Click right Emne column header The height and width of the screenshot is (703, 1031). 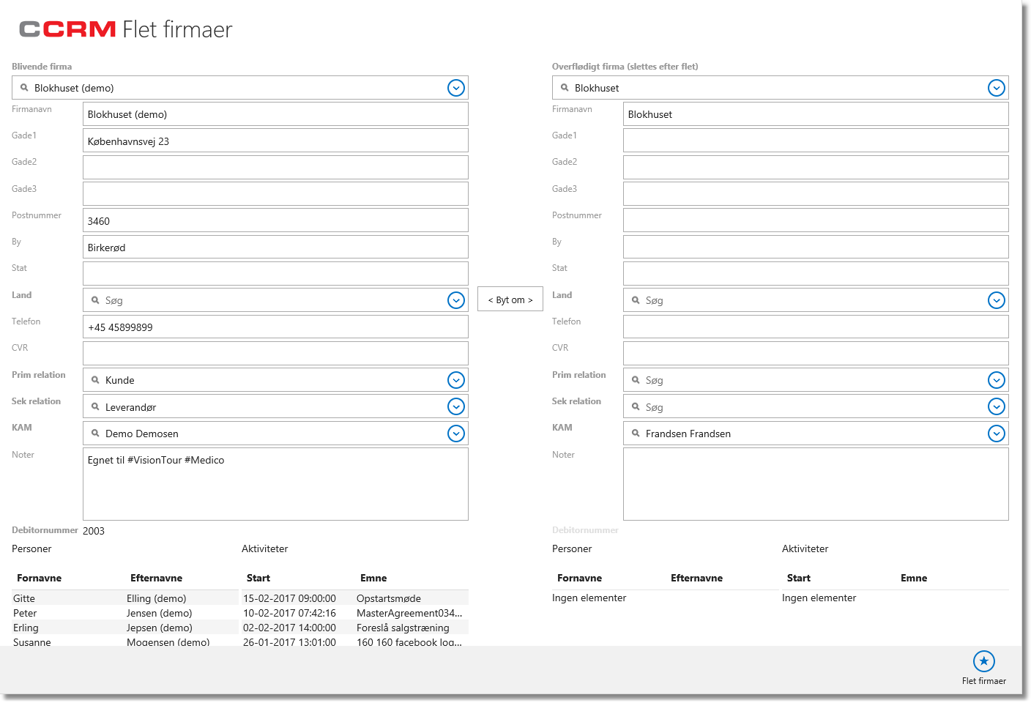[914, 578]
